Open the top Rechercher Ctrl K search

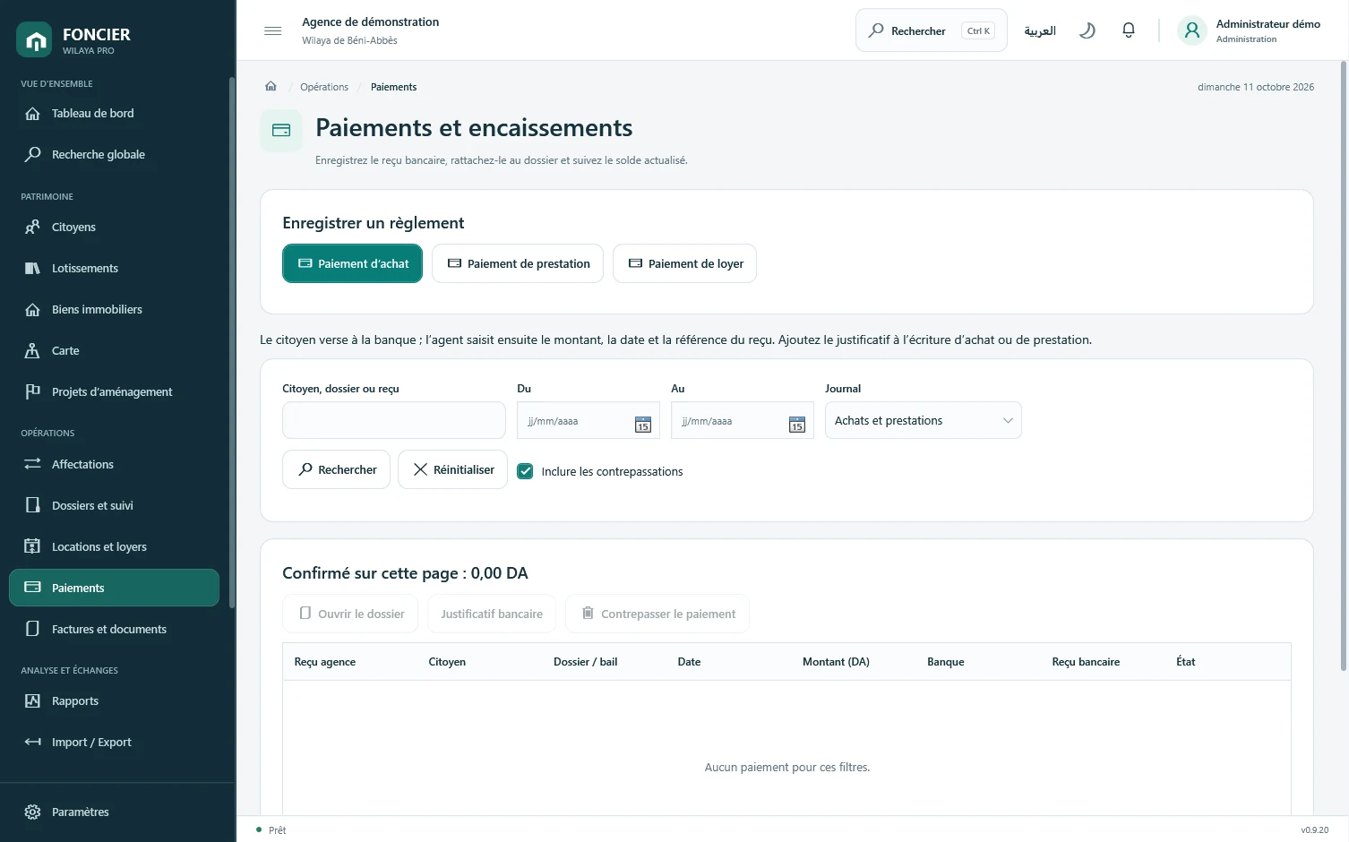(x=932, y=30)
